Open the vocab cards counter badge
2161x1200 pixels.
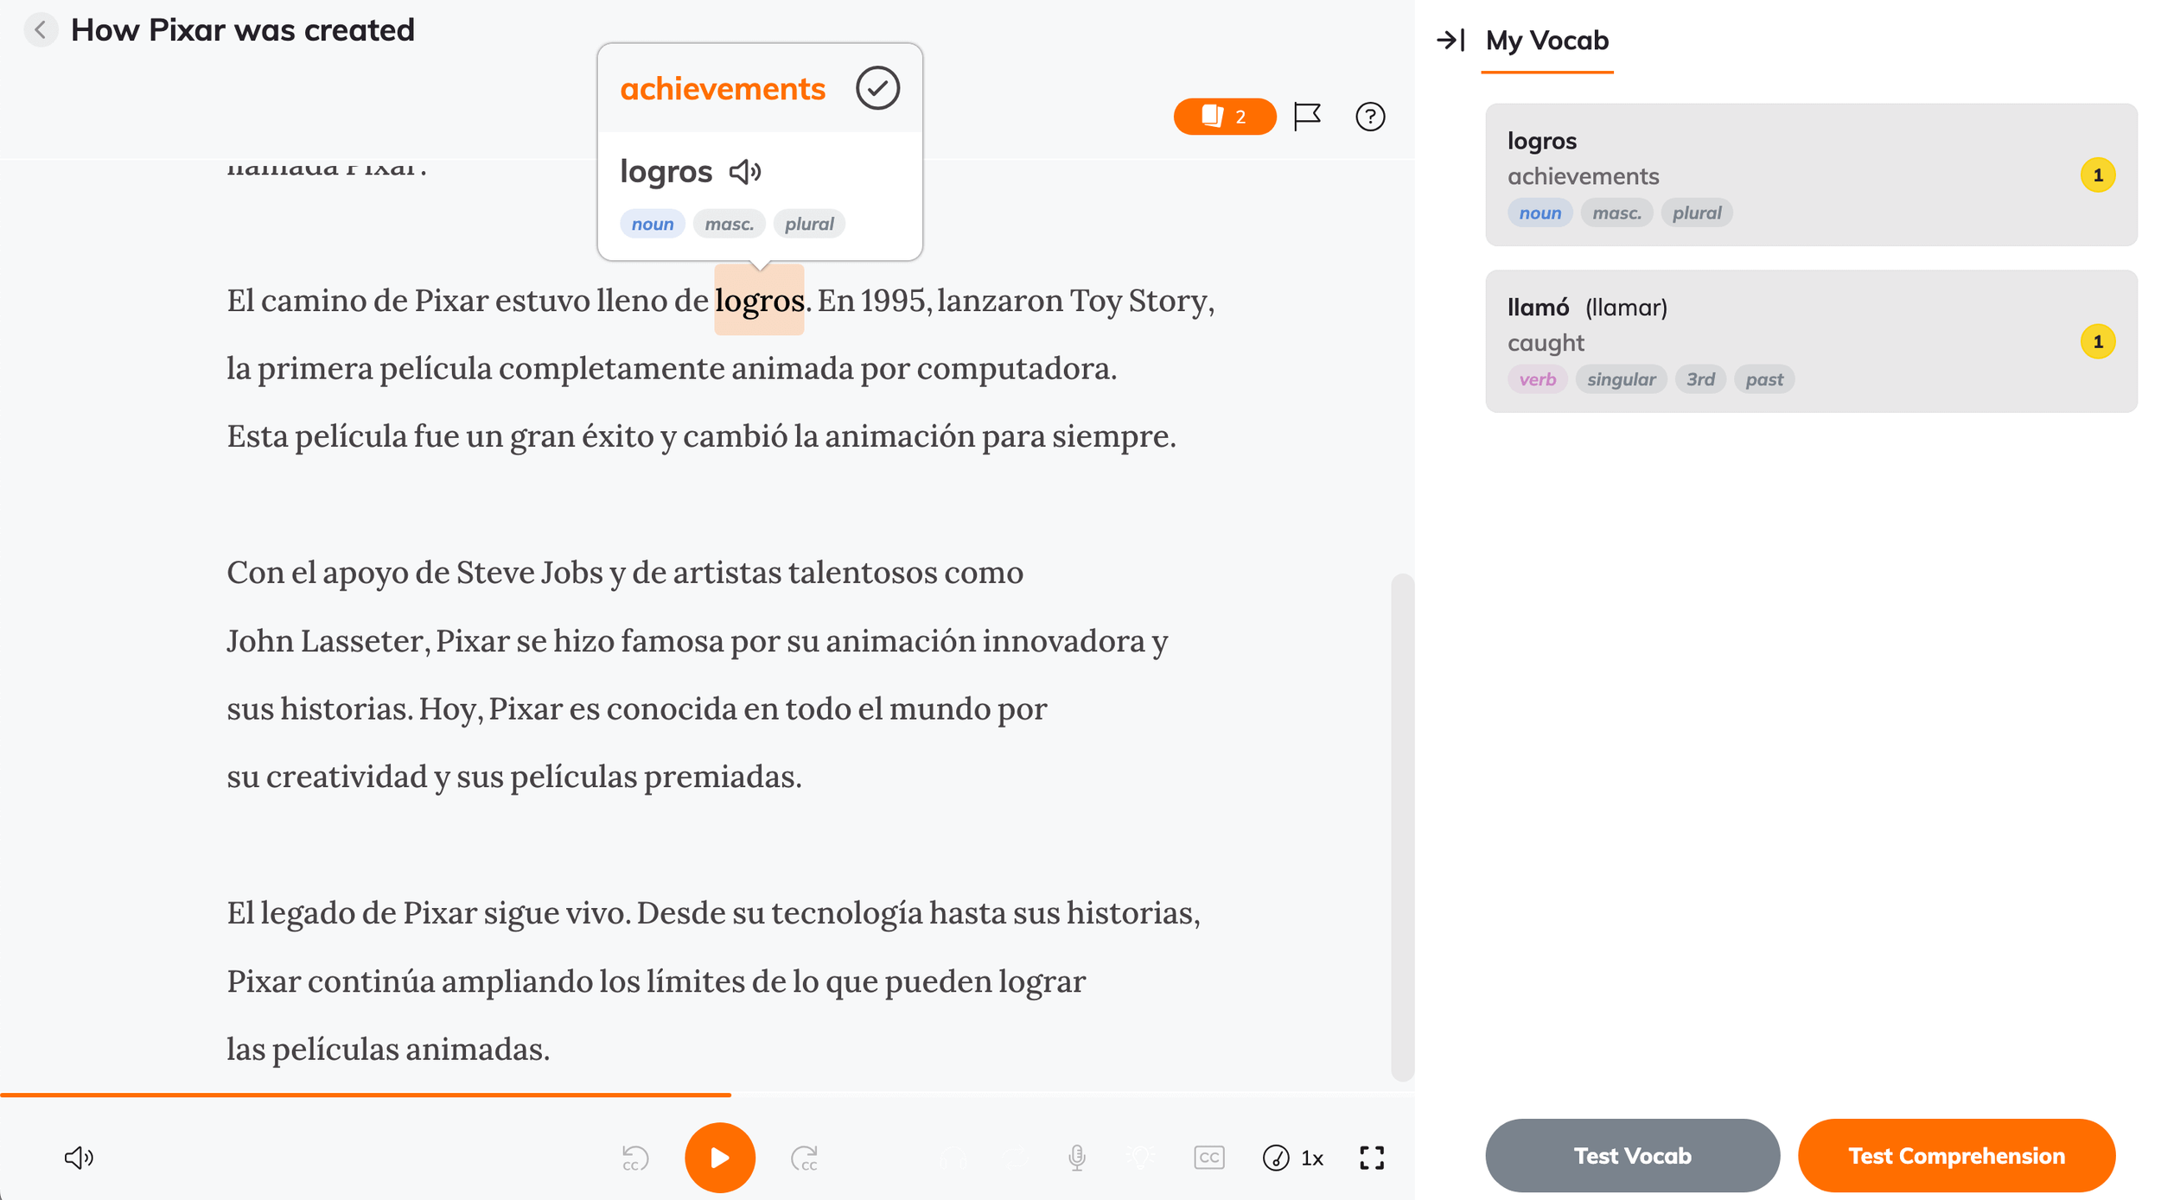[1224, 117]
